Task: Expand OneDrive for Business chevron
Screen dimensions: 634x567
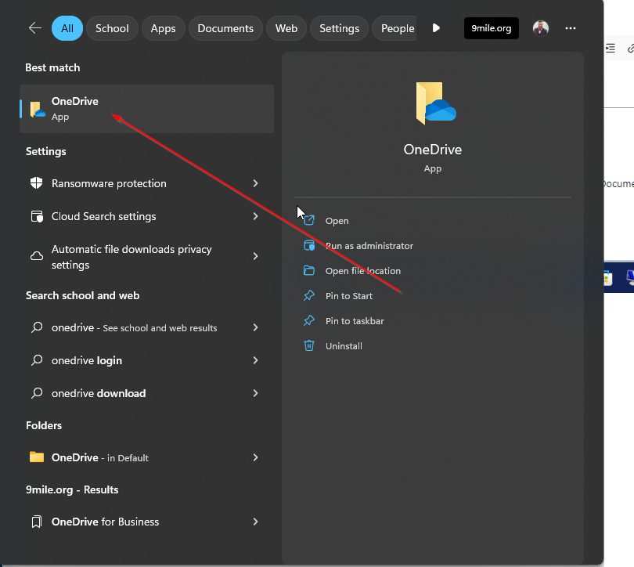Action: pyautogui.click(x=255, y=522)
